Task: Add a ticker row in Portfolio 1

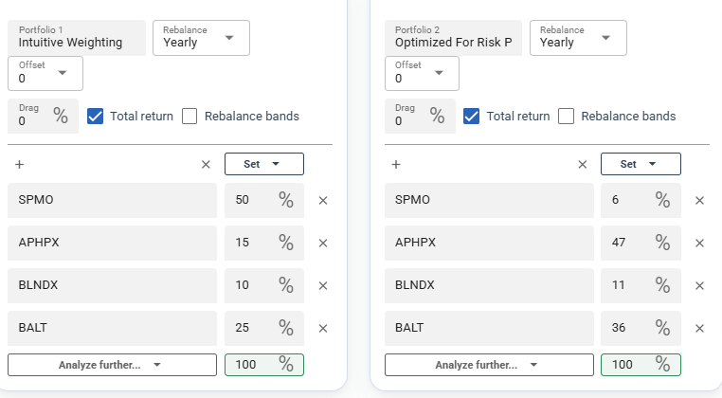Action: 19,165
